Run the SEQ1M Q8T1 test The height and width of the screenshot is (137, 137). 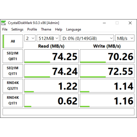click(x=13, y=56)
